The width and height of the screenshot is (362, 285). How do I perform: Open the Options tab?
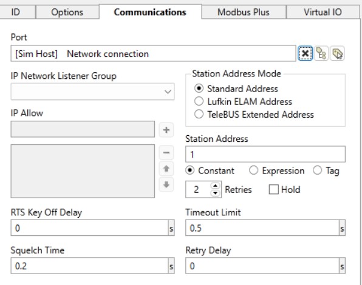tap(67, 12)
